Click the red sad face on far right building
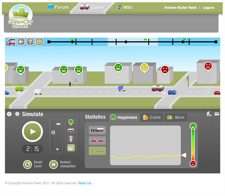225x196 pixels. [208, 66]
